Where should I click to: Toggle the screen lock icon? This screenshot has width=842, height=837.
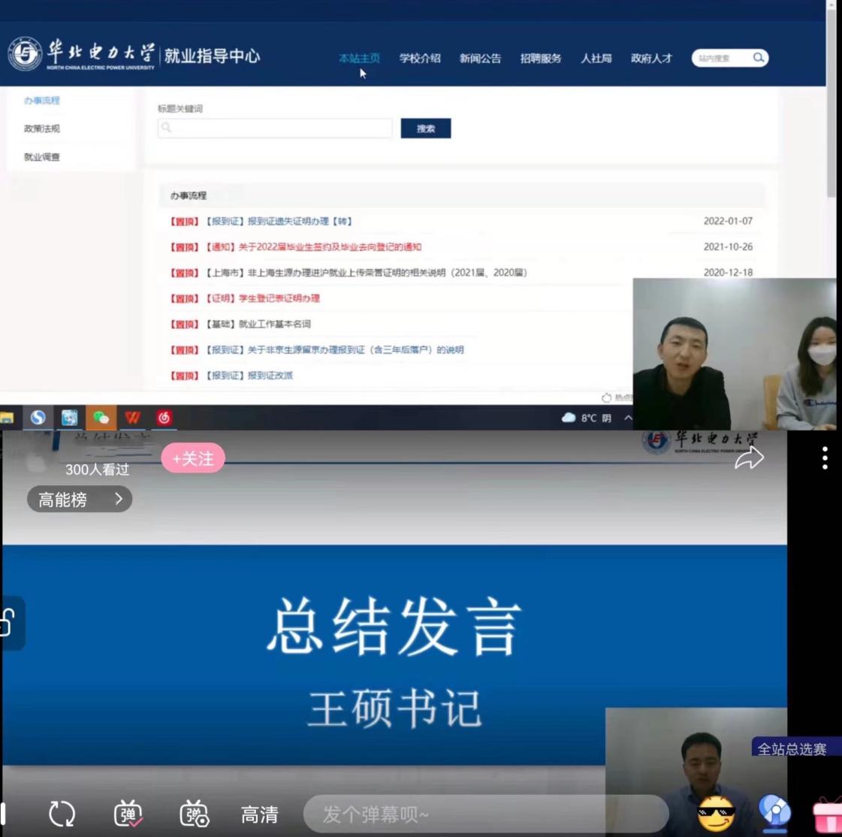coord(9,623)
